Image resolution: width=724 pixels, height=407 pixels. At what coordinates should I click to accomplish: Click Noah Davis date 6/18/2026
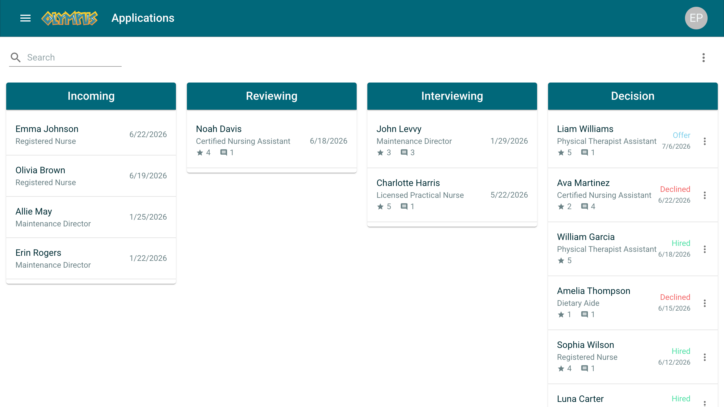[x=329, y=141]
